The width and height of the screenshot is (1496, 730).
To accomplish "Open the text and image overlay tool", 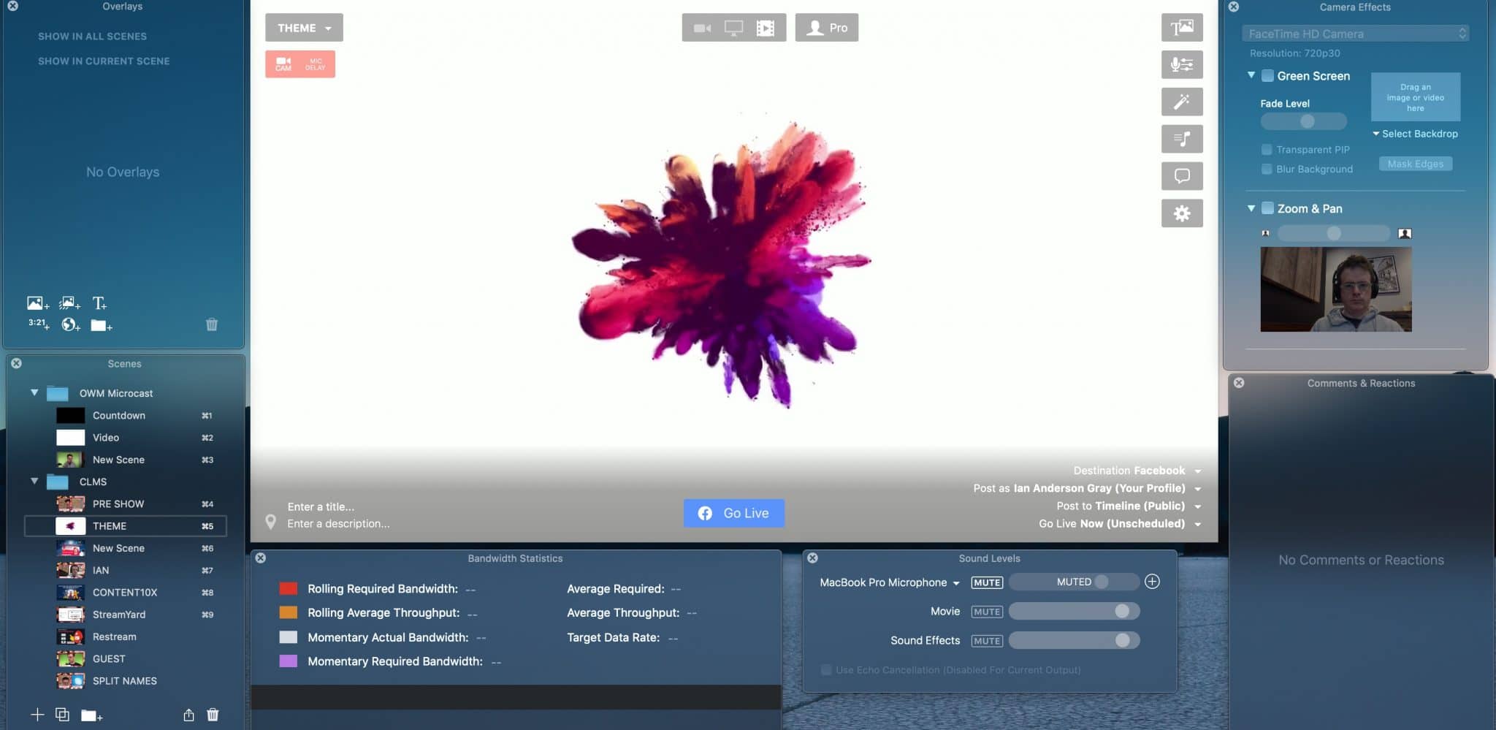I will (1181, 28).
